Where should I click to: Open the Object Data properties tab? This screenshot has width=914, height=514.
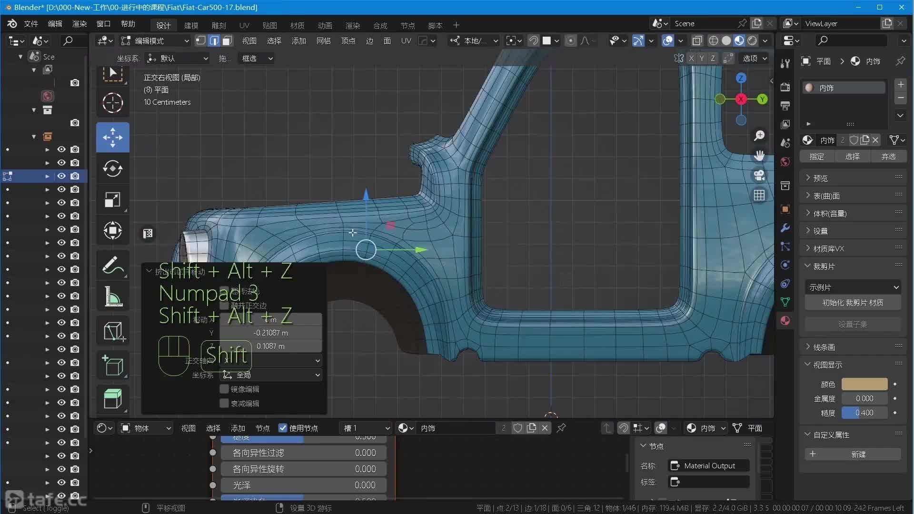pyautogui.click(x=785, y=302)
